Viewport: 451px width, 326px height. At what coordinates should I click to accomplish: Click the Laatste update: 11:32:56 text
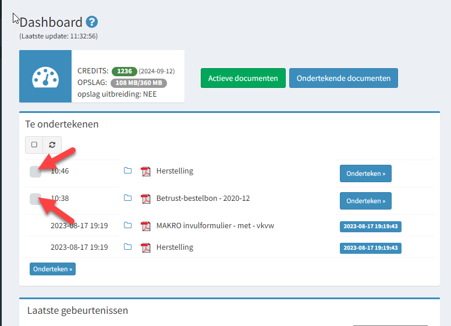point(59,36)
